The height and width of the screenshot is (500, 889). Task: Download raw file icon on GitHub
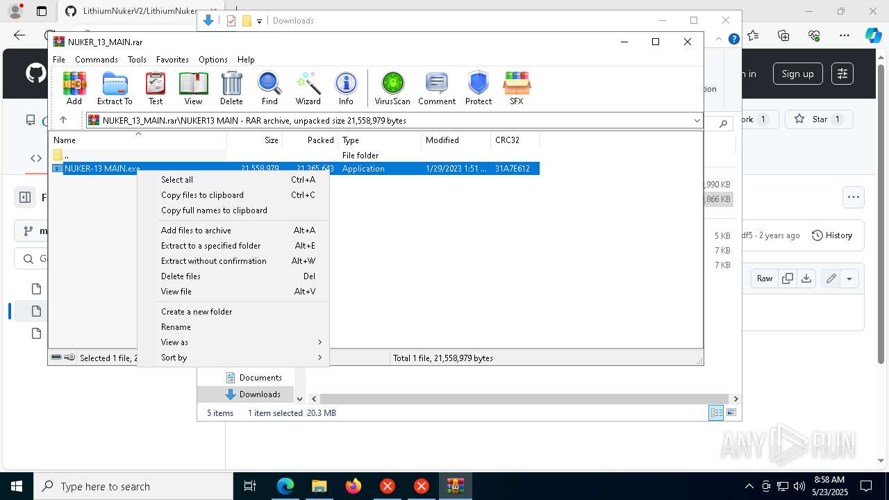tap(806, 278)
